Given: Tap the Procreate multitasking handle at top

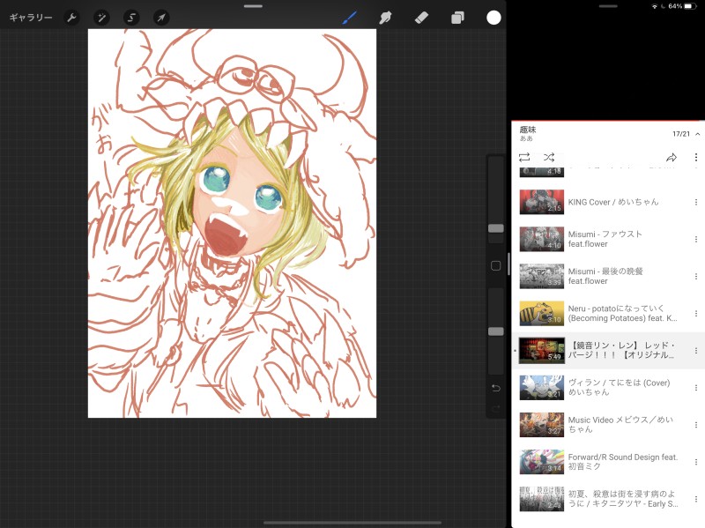Looking at the screenshot, I should click(x=253, y=6).
